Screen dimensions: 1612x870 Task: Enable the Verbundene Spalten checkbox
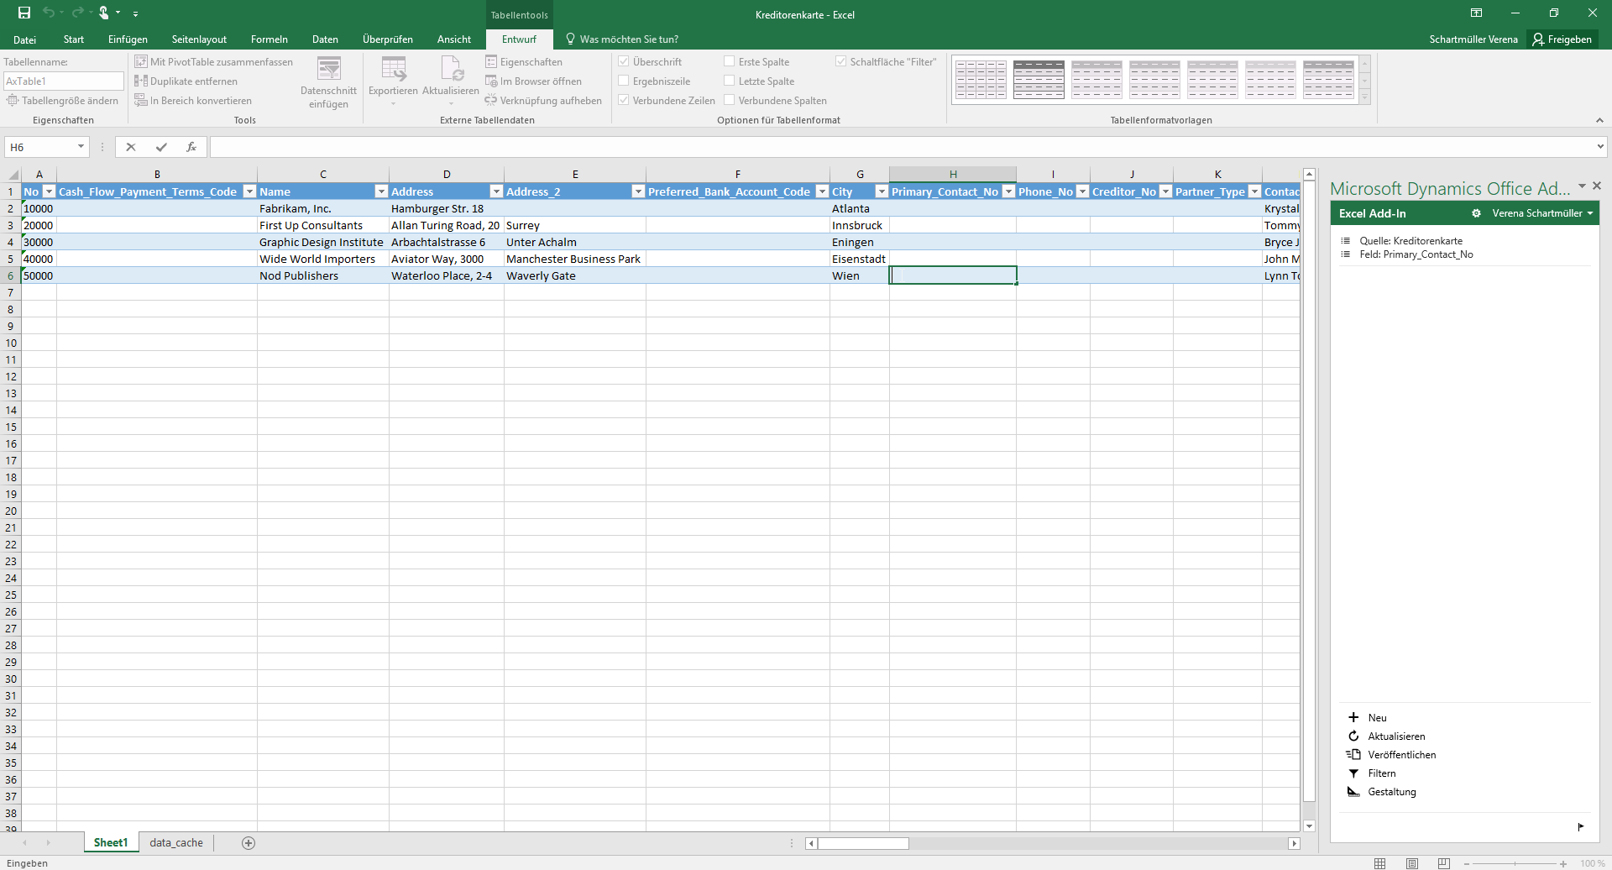[730, 100]
